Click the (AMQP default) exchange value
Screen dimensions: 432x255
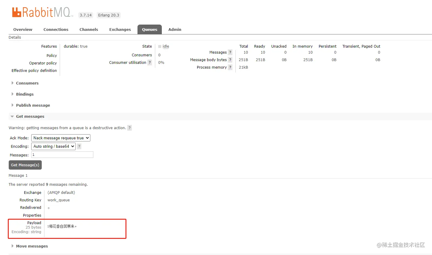pos(61,192)
